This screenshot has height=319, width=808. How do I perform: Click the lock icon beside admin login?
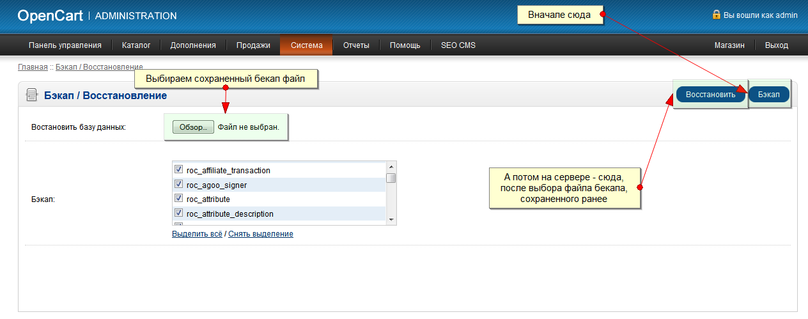[717, 14]
